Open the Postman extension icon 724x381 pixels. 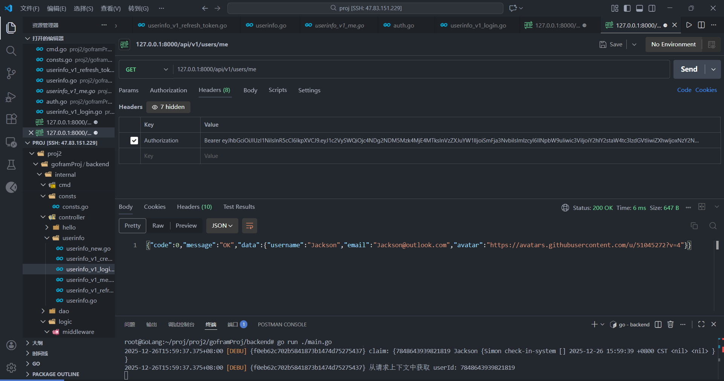point(11,187)
